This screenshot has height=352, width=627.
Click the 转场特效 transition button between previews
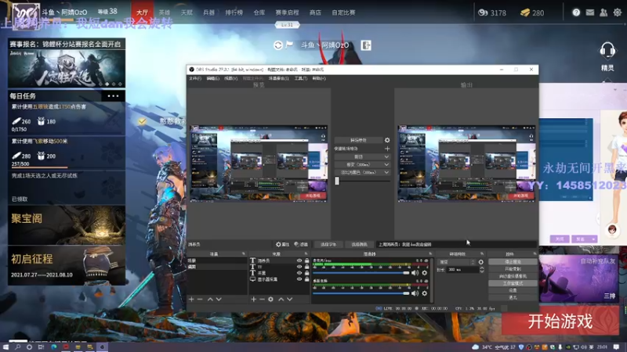click(x=359, y=140)
